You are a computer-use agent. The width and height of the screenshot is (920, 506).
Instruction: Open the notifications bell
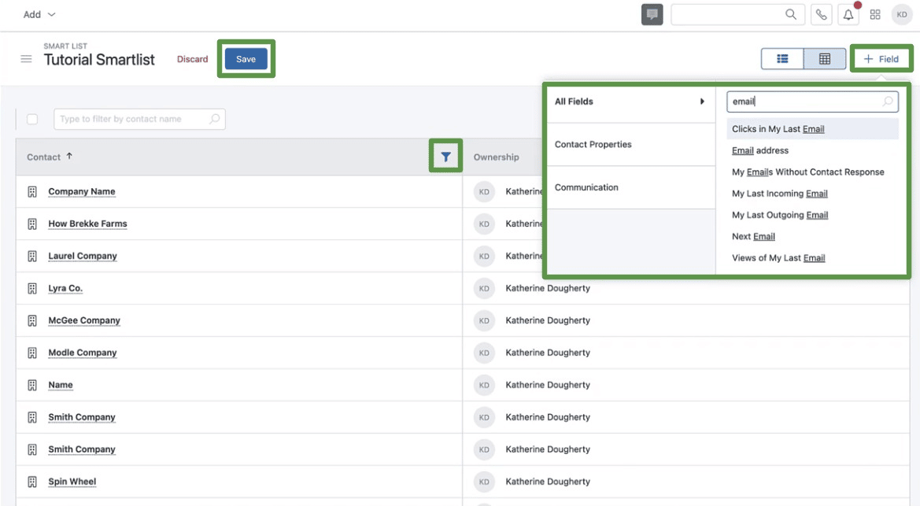tap(848, 15)
